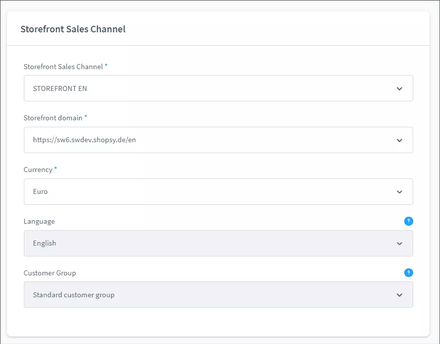440x344 pixels.
Task: Click the help icon beside Customer Group
Action: [x=408, y=273]
